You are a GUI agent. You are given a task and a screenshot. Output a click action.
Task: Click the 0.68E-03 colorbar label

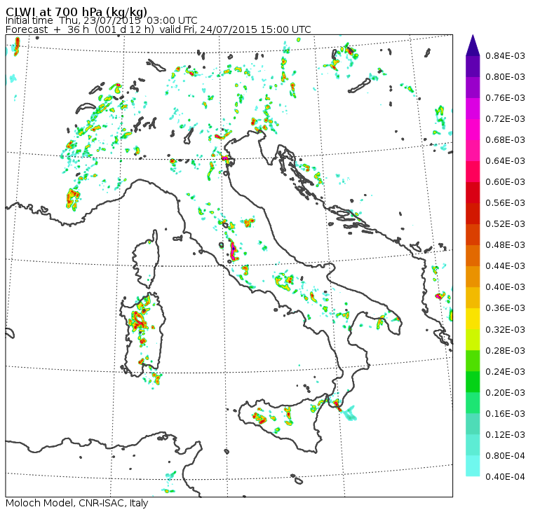tap(505, 140)
